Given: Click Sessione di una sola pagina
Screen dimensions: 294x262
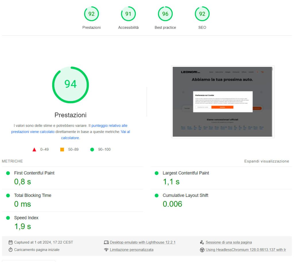Looking at the screenshot, I should point(229,242).
